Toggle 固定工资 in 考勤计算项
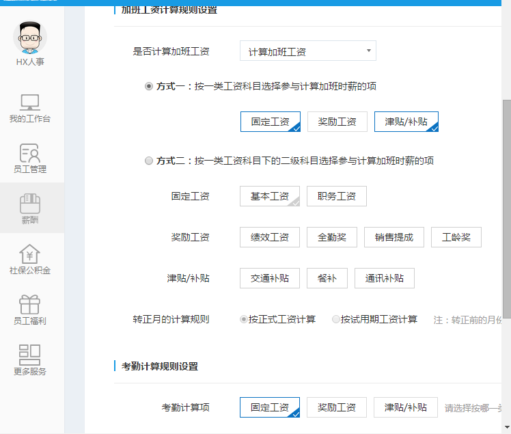Screen dimensions: 511x434 [x=270, y=407]
